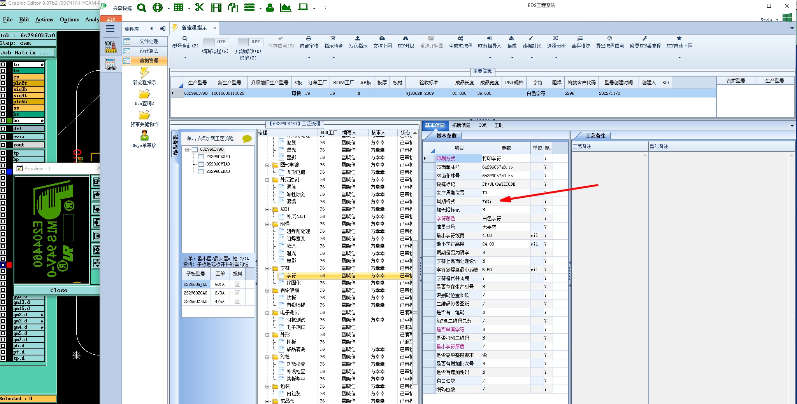Screen dimensions: 797x404
Task: Collapse the 阻焊 process folder
Action: [268, 224]
